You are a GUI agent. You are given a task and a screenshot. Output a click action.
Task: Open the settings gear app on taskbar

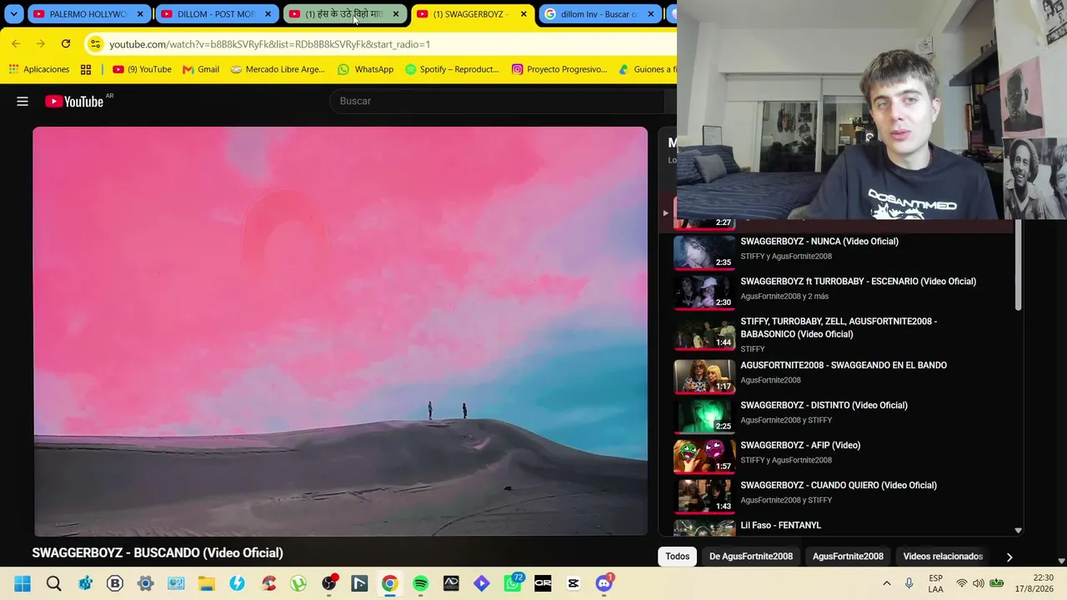pos(145,583)
